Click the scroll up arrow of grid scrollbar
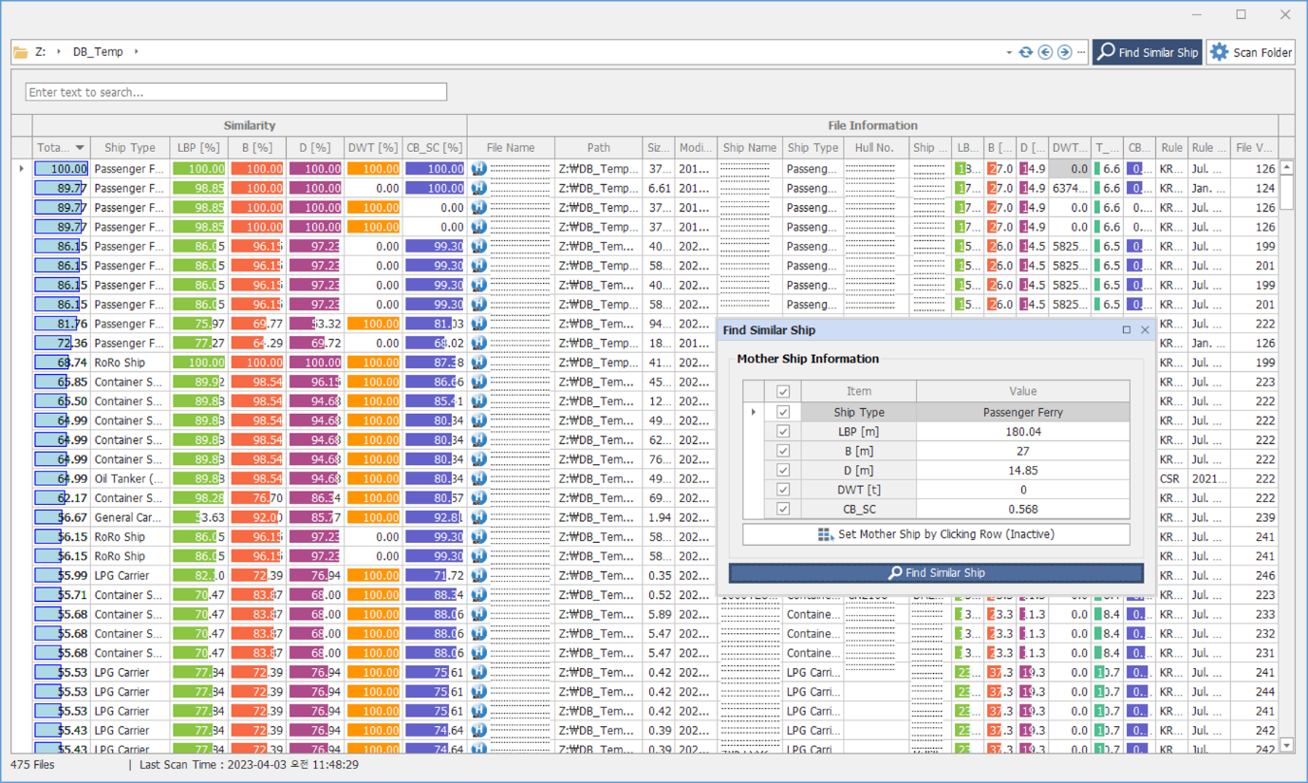The height and width of the screenshot is (783, 1308). point(1287,167)
